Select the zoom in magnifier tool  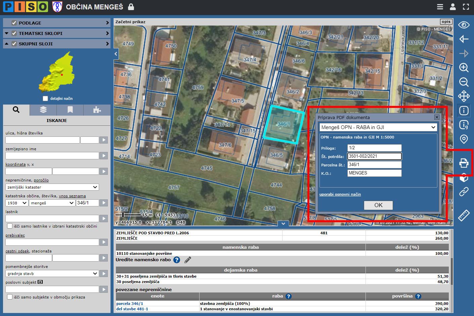pos(464,68)
